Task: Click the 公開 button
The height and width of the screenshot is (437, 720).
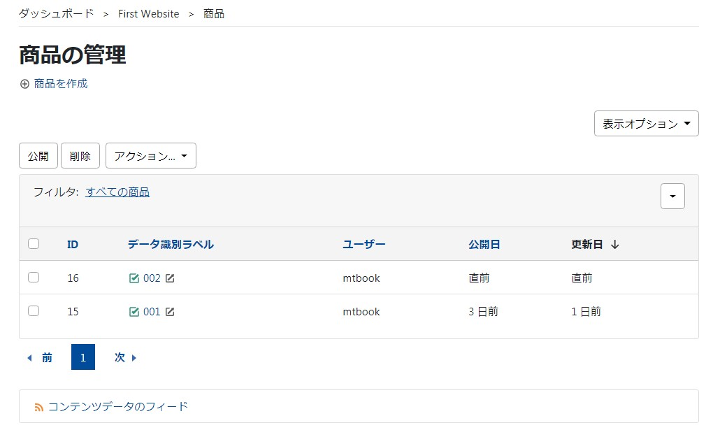Action: click(x=38, y=156)
